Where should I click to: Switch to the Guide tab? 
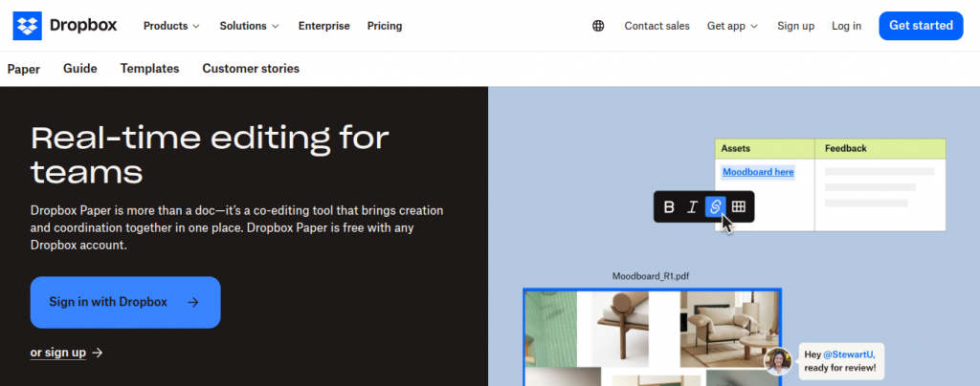click(x=80, y=69)
